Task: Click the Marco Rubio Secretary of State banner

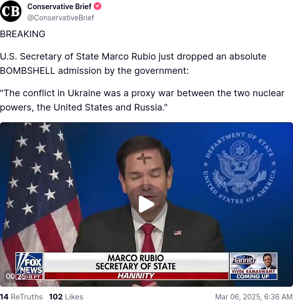Action: (x=136, y=262)
